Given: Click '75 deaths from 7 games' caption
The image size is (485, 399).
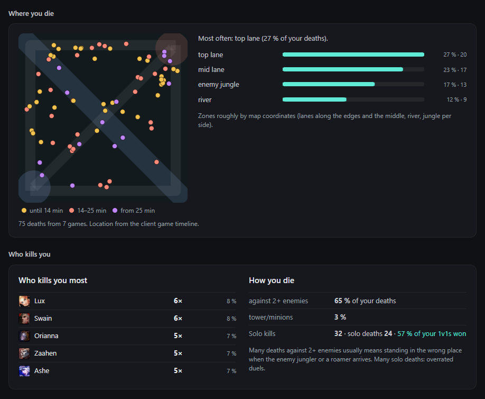Looking at the screenshot, I should [108, 224].
